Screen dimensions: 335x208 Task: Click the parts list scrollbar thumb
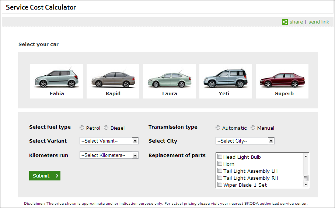(x=306, y=178)
